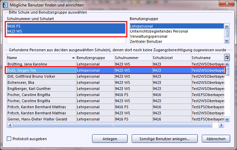Viewport: 237px width, 150px height.
Task: Select row Dill, Gottfried Bruno Volker
Action: pos(115,76)
